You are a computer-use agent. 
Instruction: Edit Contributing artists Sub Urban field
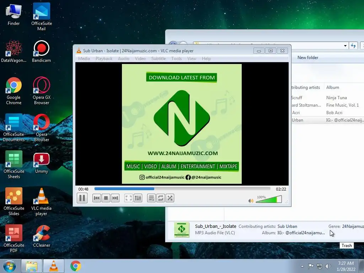[287, 226]
